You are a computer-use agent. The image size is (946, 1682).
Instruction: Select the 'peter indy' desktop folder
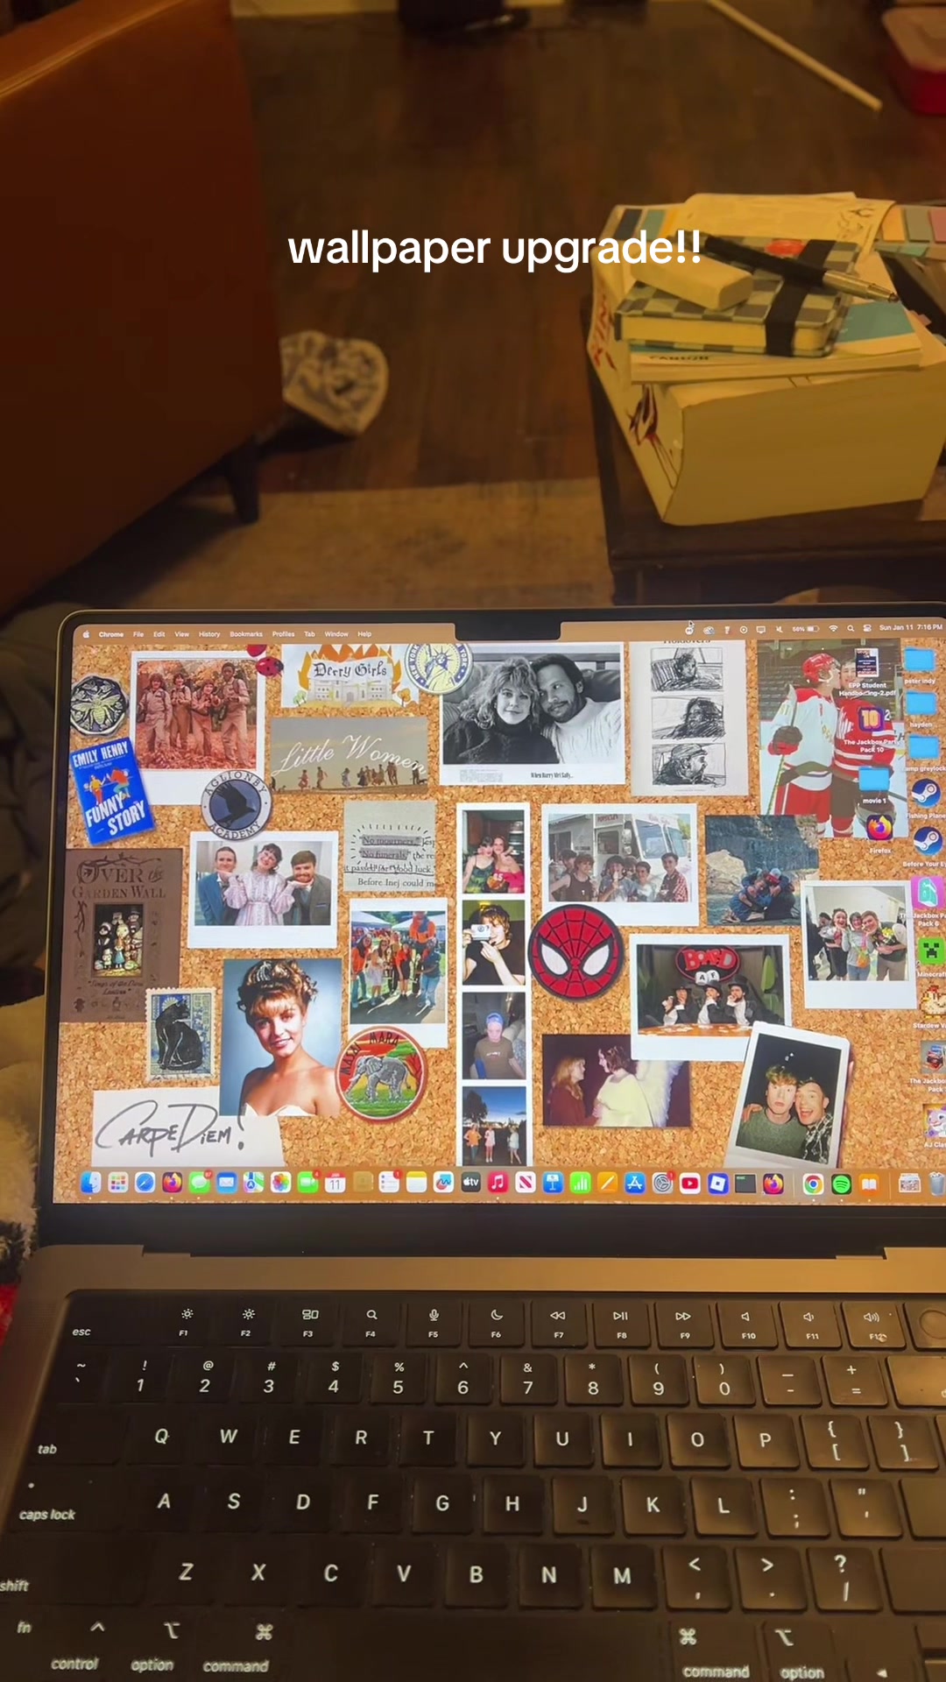coord(920,666)
